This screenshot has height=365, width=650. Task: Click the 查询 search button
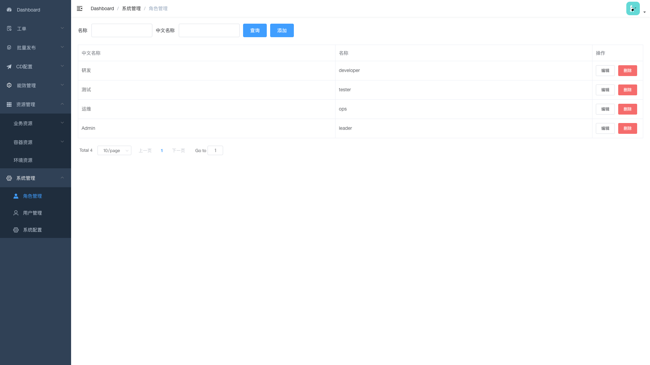pos(255,30)
